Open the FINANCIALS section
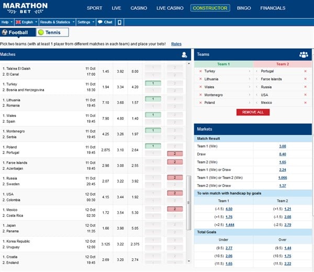 273,8
